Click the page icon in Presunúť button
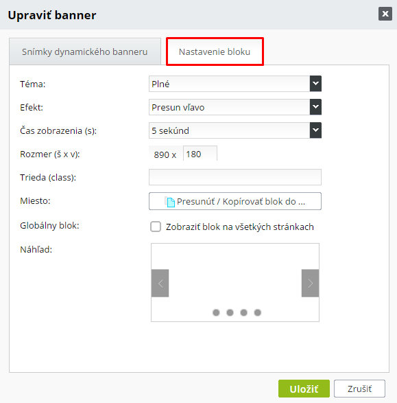This screenshot has width=397, height=403. (170, 202)
